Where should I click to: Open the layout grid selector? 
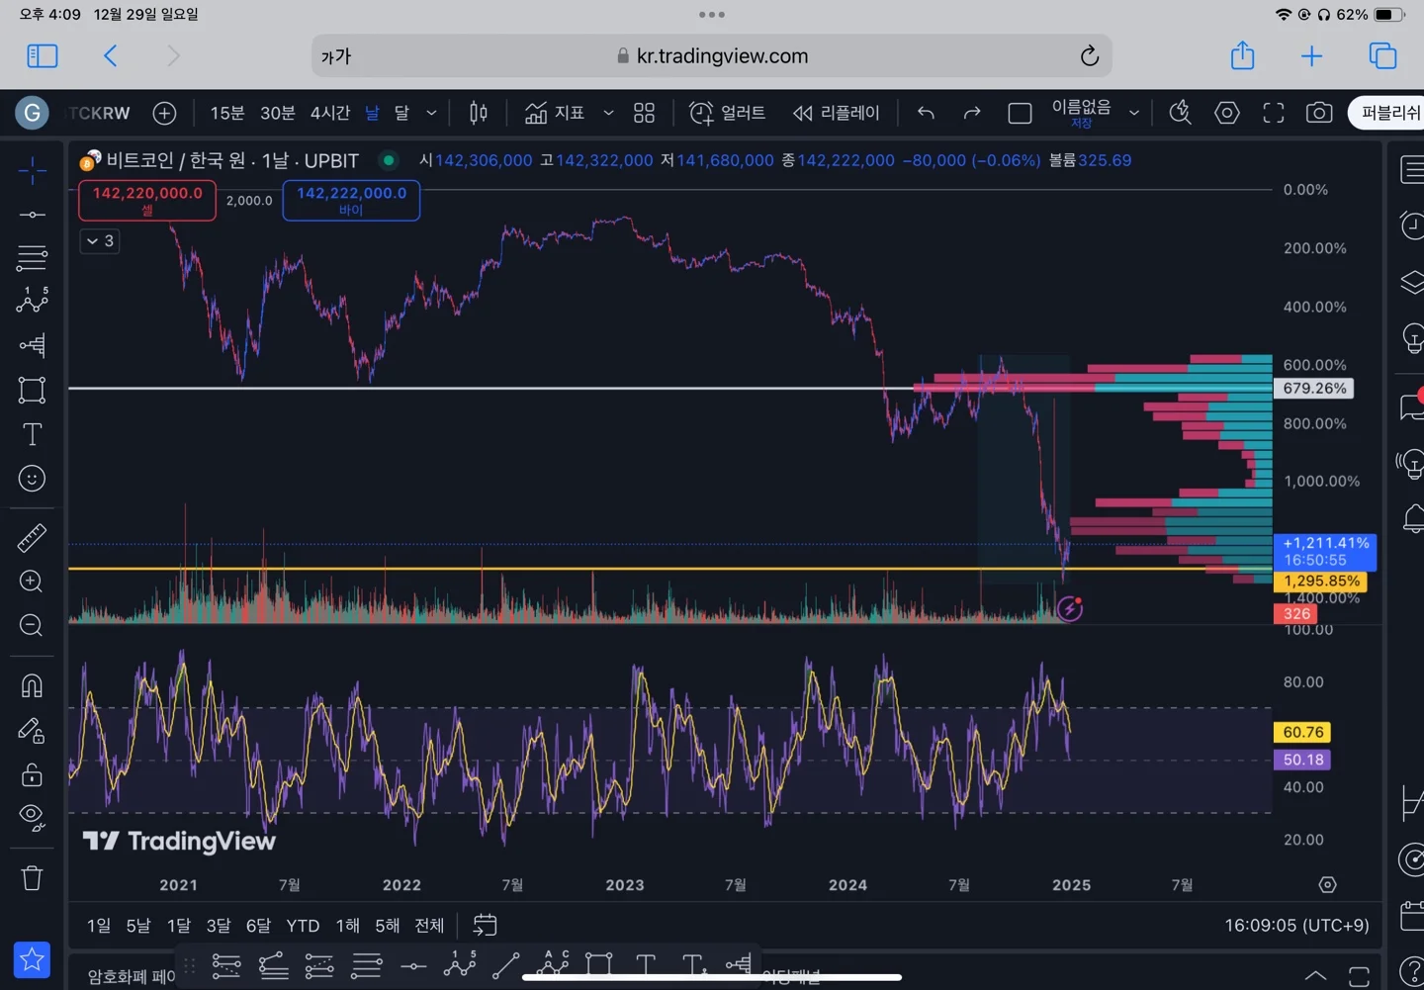644,113
